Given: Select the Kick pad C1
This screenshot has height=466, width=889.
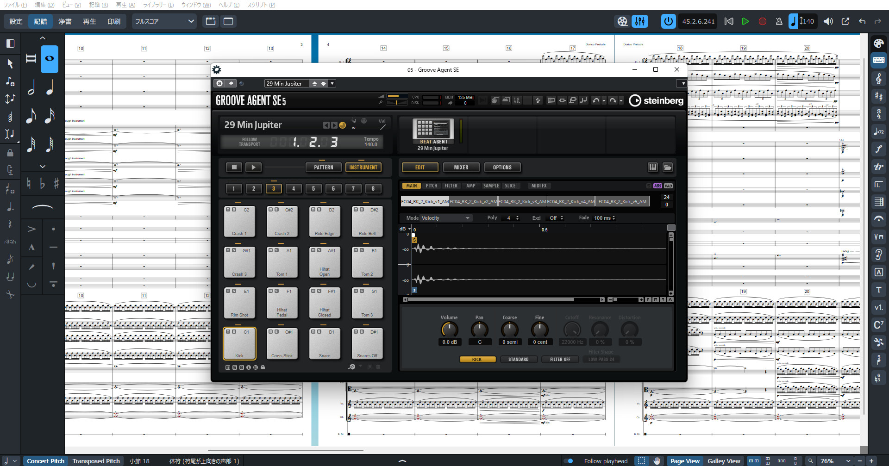Looking at the screenshot, I should click(239, 343).
